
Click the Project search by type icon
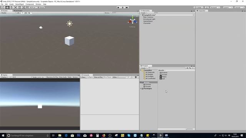click(x=187, y=68)
